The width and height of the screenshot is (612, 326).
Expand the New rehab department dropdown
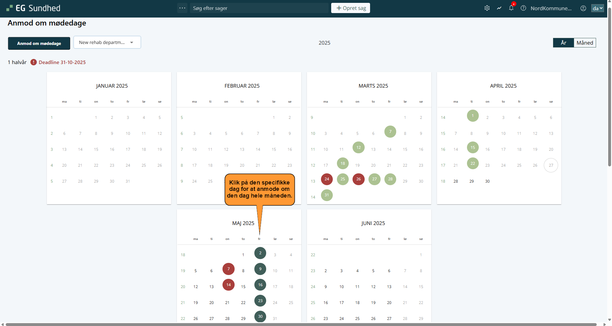[x=107, y=42]
